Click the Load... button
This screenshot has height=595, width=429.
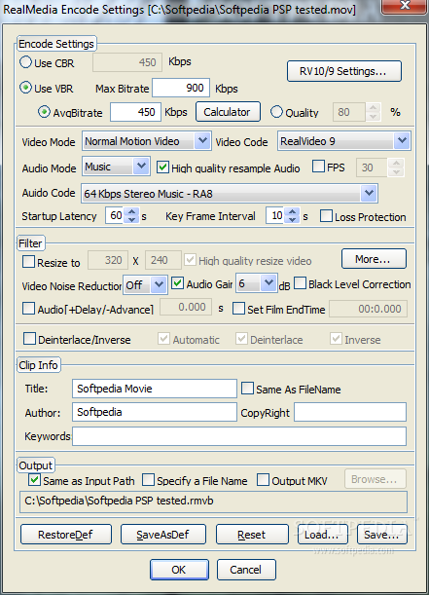[323, 535]
